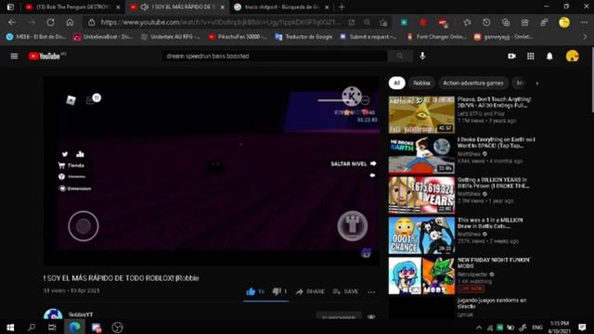Open the taskbar clock and date

[x=559, y=328]
